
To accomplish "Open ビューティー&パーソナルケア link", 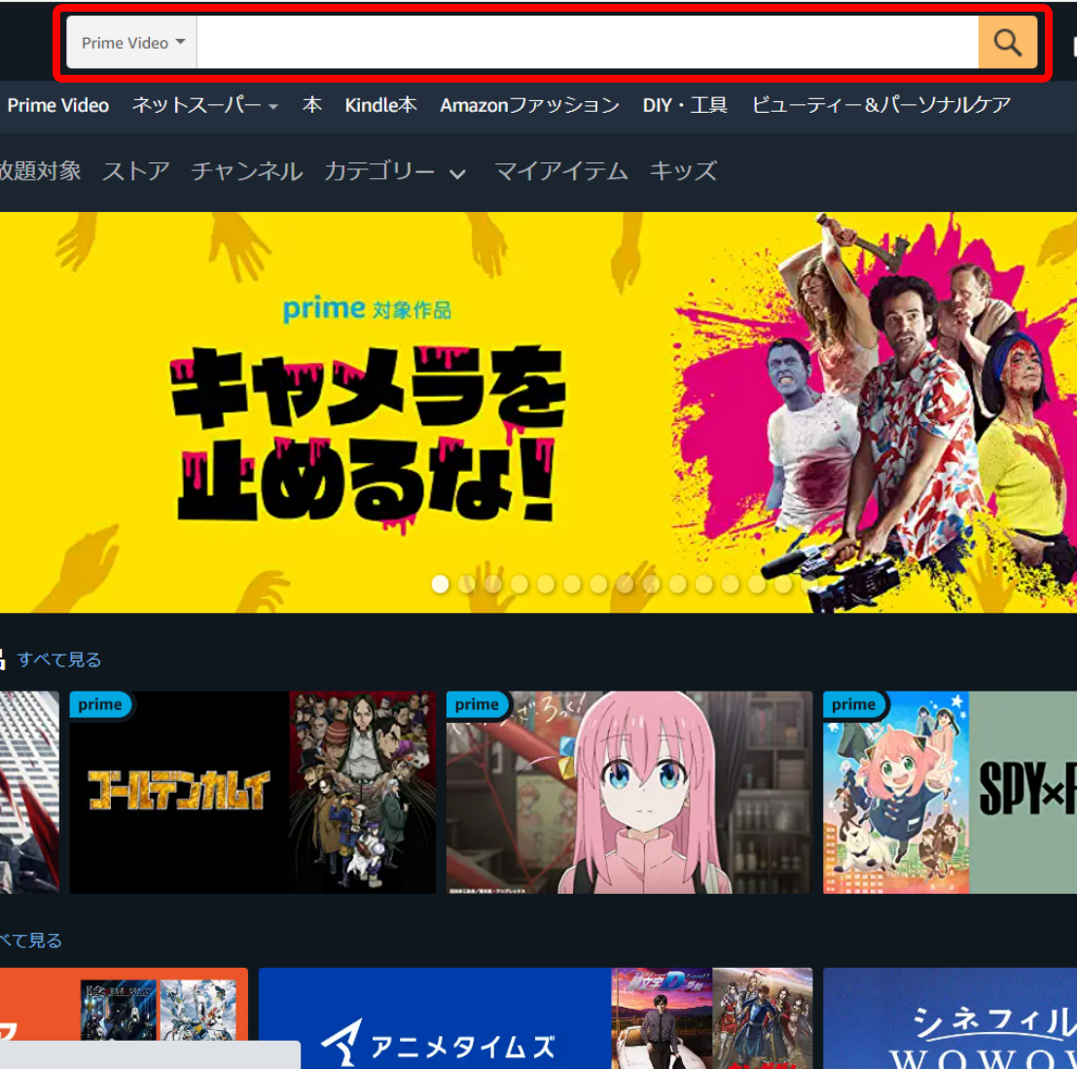I will (x=880, y=105).
